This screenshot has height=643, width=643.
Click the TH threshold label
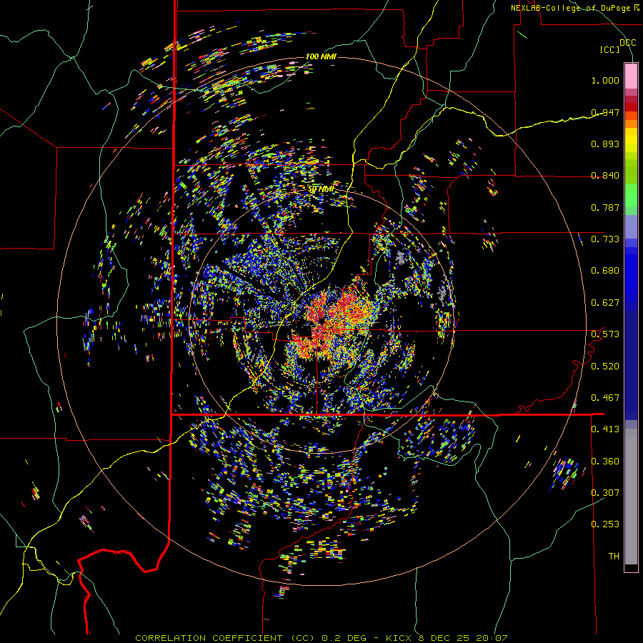point(614,557)
